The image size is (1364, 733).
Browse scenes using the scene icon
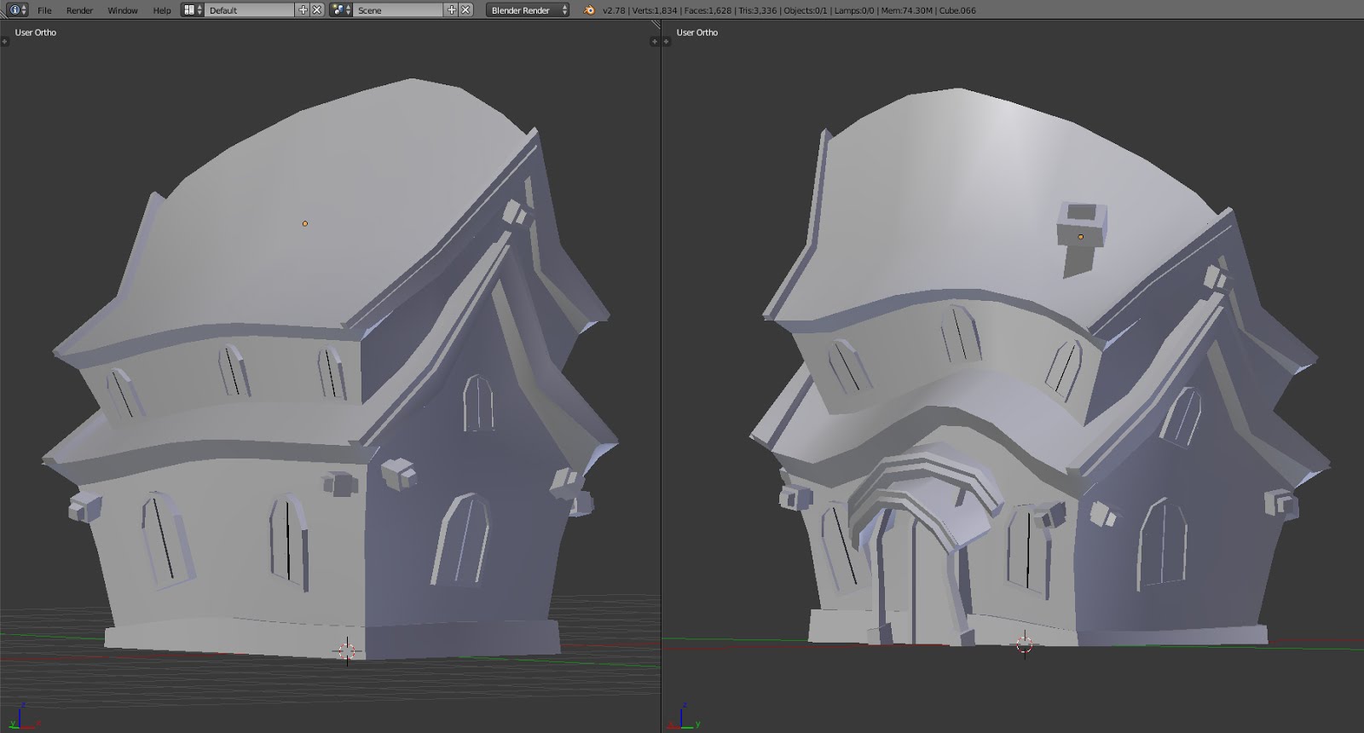click(x=341, y=10)
